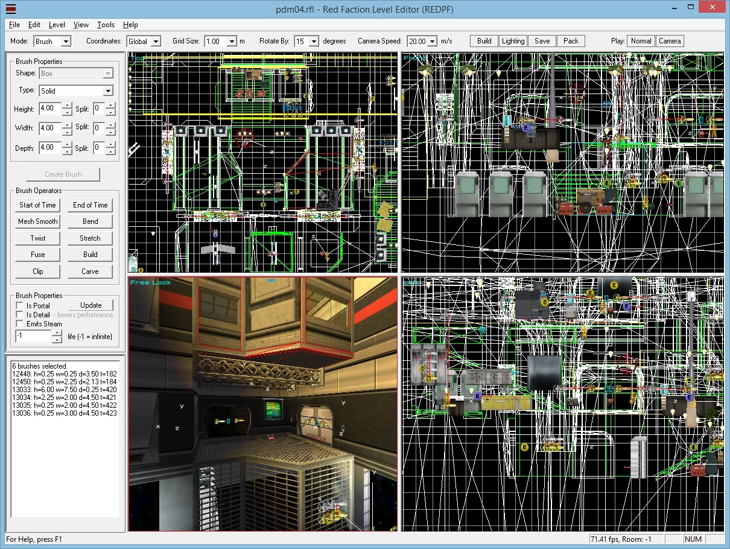This screenshot has width=730, height=549.
Task: Click inside the Free Look viewport
Action: click(x=262, y=404)
